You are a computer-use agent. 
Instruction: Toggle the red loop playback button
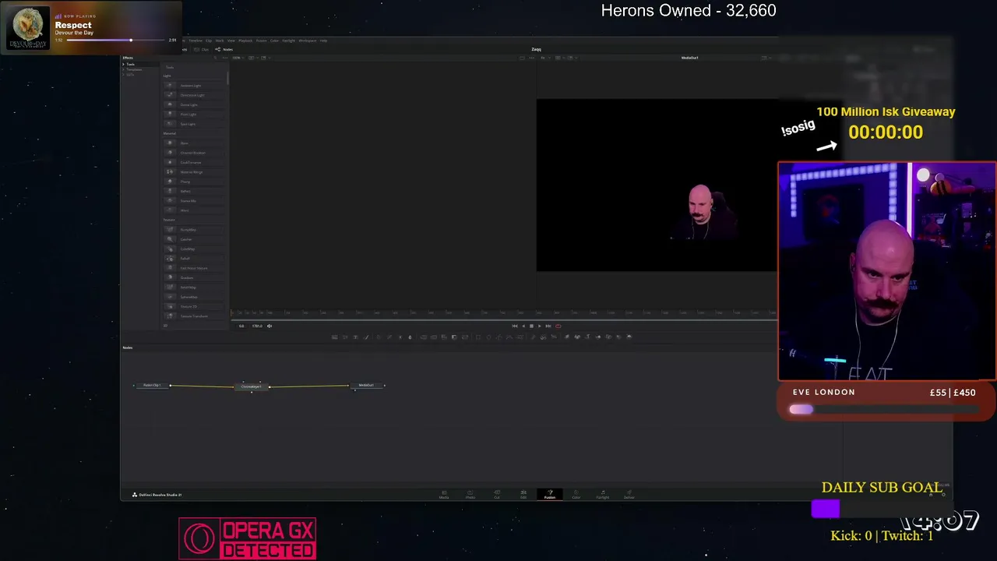click(558, 326)
